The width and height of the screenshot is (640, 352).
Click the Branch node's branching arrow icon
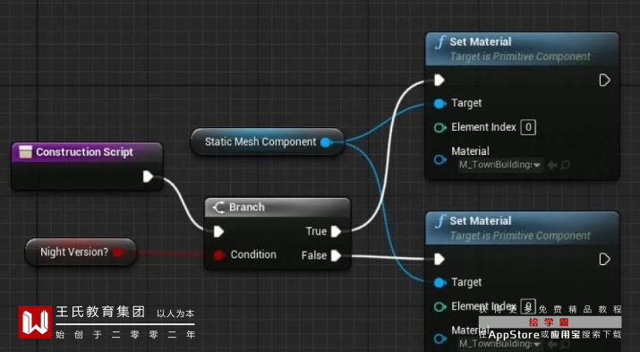pos(218,208)
